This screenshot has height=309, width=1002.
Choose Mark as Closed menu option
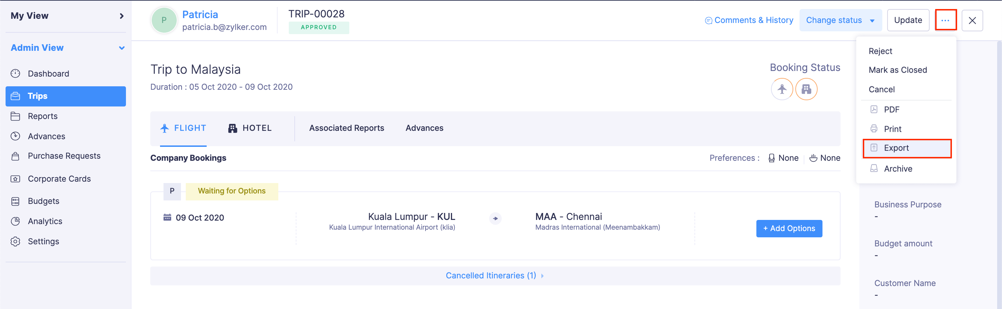tap(898, 70)
